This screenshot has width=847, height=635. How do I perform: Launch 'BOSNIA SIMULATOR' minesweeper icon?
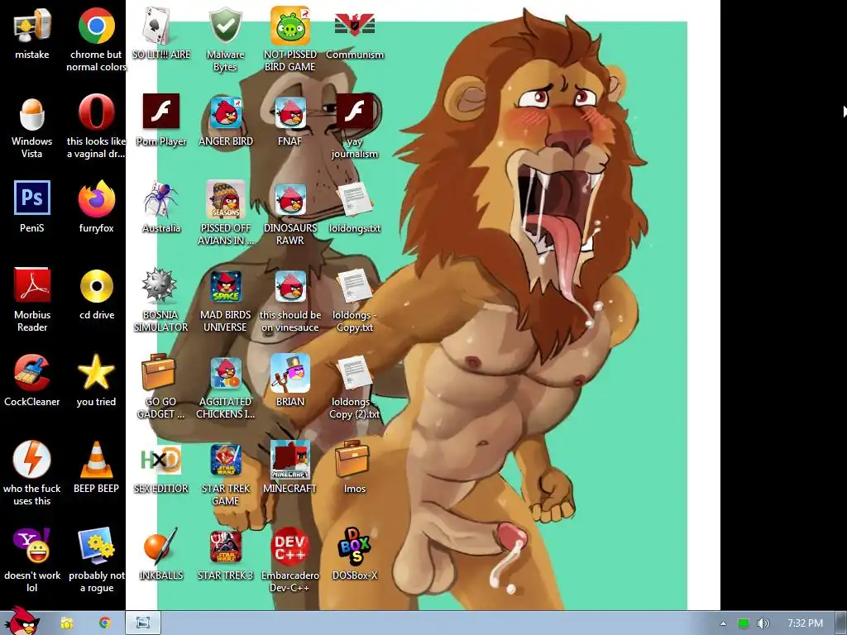[160, 286]
